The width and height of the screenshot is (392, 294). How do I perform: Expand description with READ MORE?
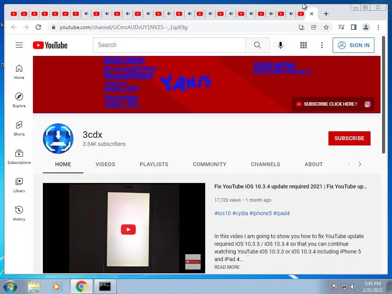click(227, 267)
